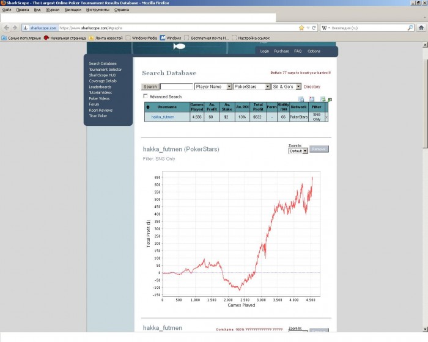Click the SharkScope fish logo

pyautogui.click(x=179, y=46)
